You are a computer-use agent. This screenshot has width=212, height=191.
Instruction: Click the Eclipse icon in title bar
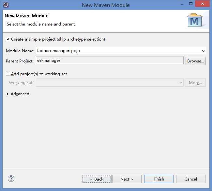(x=6, y=5)
